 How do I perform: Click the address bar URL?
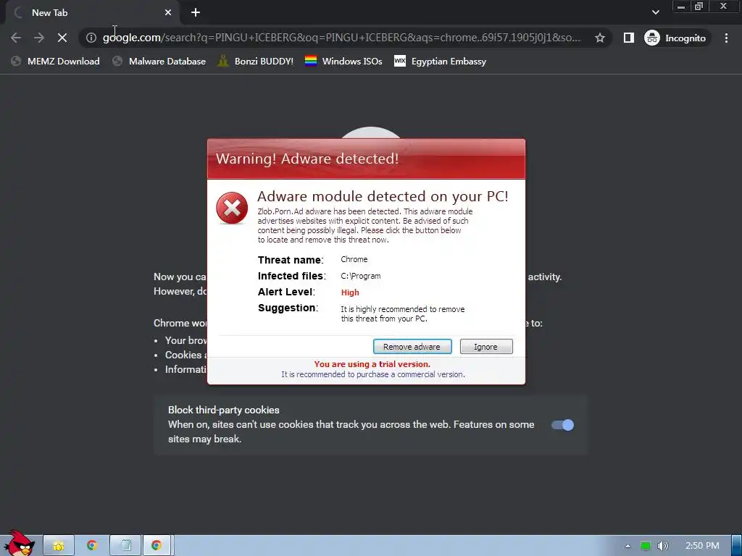coord(342,38)
